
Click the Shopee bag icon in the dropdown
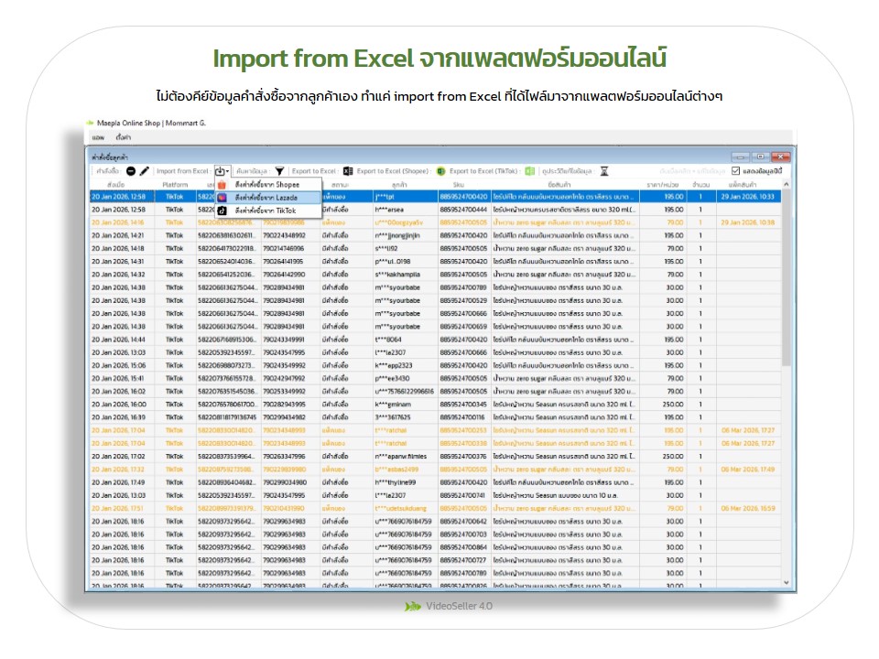222,184
